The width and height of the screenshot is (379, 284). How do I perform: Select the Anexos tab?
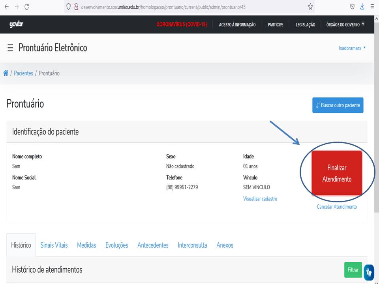pos(225,245)
